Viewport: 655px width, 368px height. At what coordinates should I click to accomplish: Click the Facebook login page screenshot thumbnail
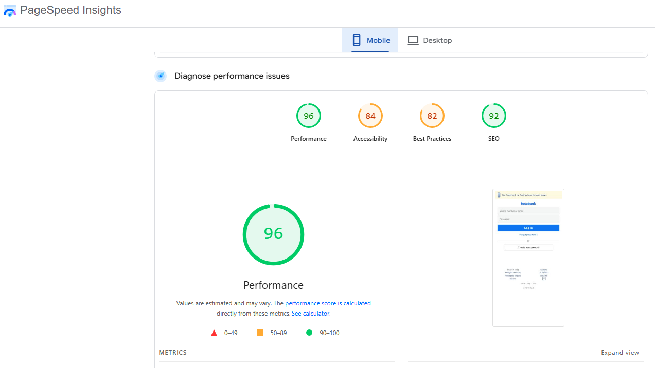point(528,257)
